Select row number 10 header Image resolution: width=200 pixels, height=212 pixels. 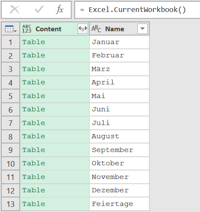[11, 164]
